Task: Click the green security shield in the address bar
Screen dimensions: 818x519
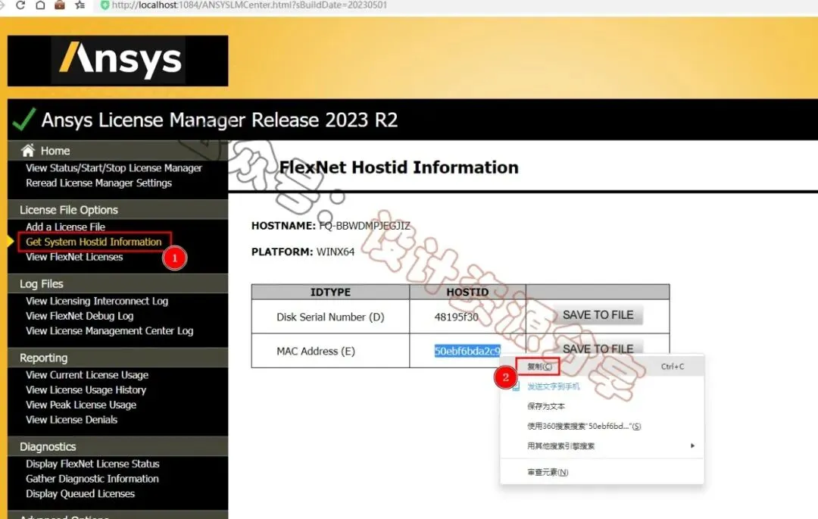Action: point(105,5)
